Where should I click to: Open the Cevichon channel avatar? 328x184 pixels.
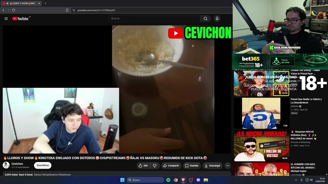pyautogui.click(x=6, y=165)
